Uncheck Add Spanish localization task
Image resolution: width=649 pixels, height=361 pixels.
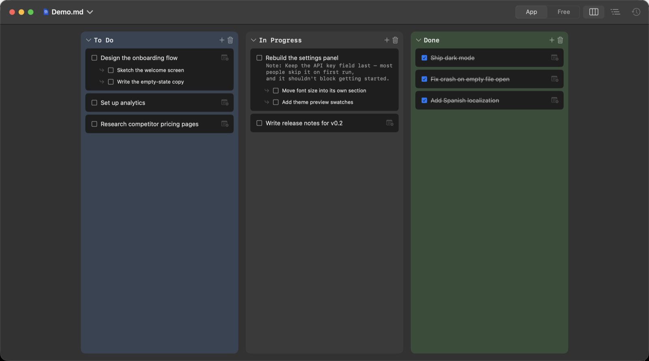424,100
